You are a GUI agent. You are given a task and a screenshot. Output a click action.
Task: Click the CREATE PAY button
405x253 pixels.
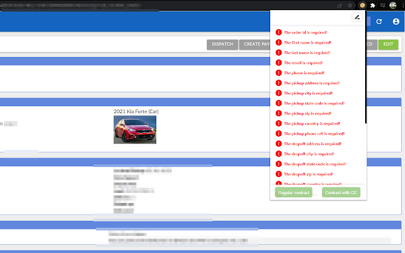click(254, 44)
